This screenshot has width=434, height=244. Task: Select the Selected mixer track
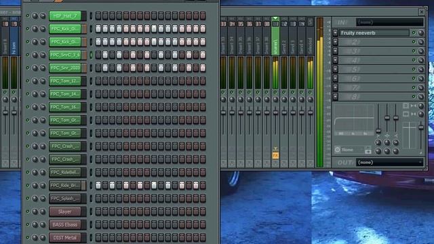coord(311,36)
